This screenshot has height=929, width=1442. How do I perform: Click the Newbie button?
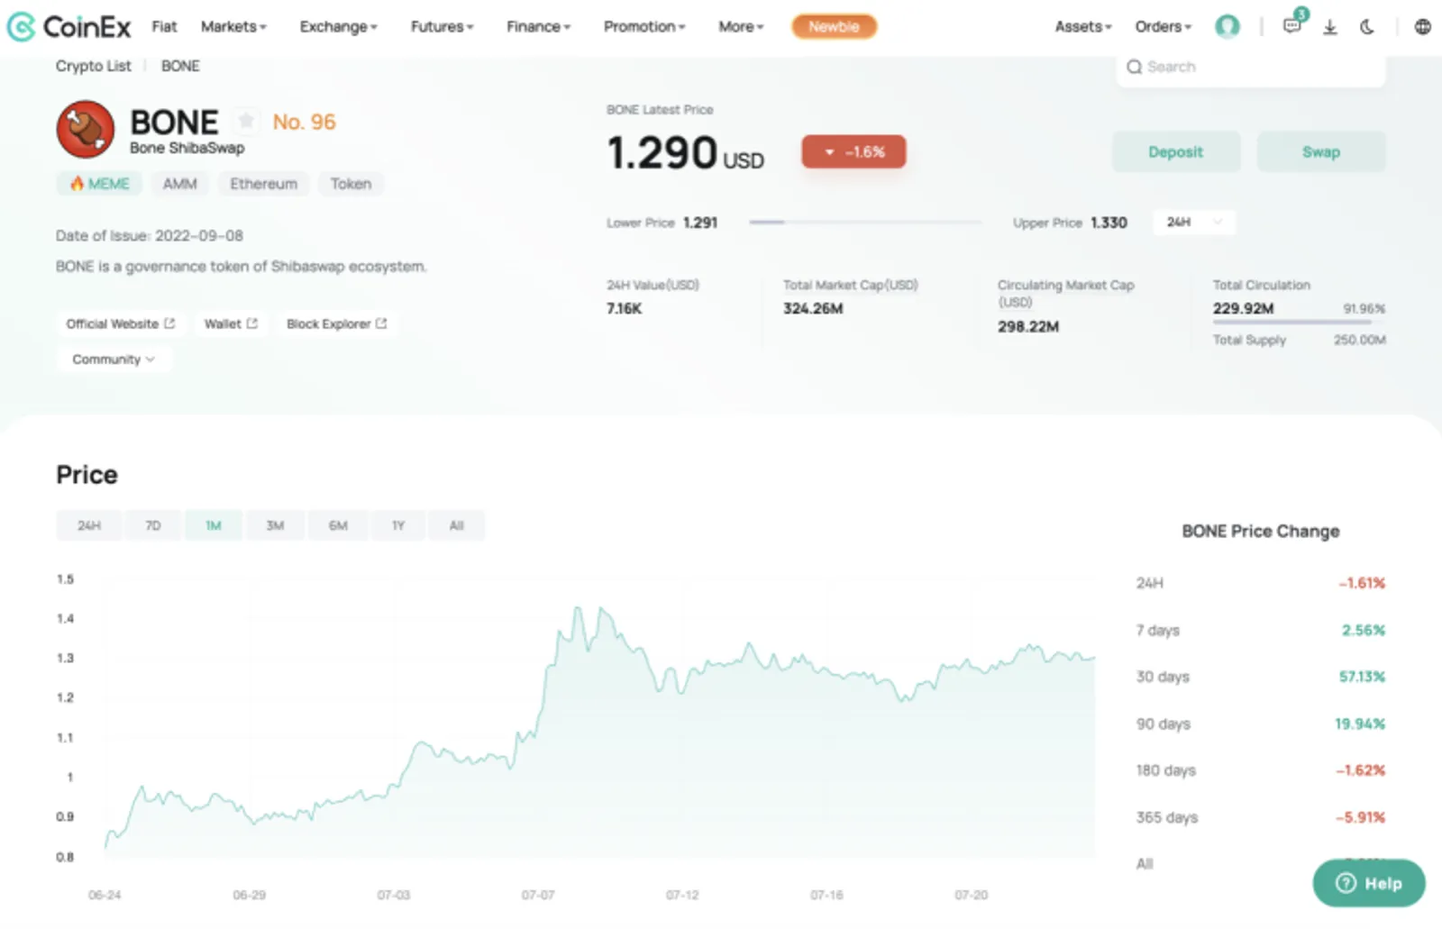(x=834, y=27)
